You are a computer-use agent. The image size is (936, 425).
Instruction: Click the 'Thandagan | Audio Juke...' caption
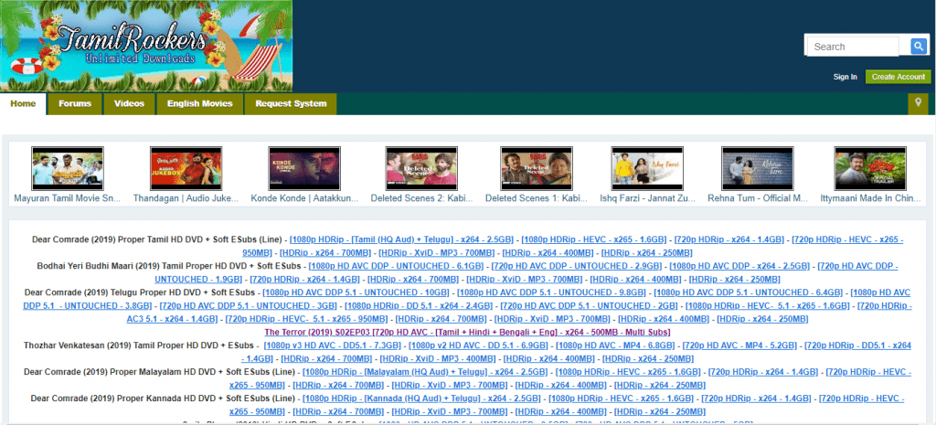click(186, 198)
